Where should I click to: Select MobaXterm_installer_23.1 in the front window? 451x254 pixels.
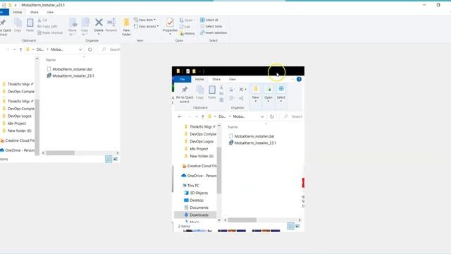tap(252, 143)
